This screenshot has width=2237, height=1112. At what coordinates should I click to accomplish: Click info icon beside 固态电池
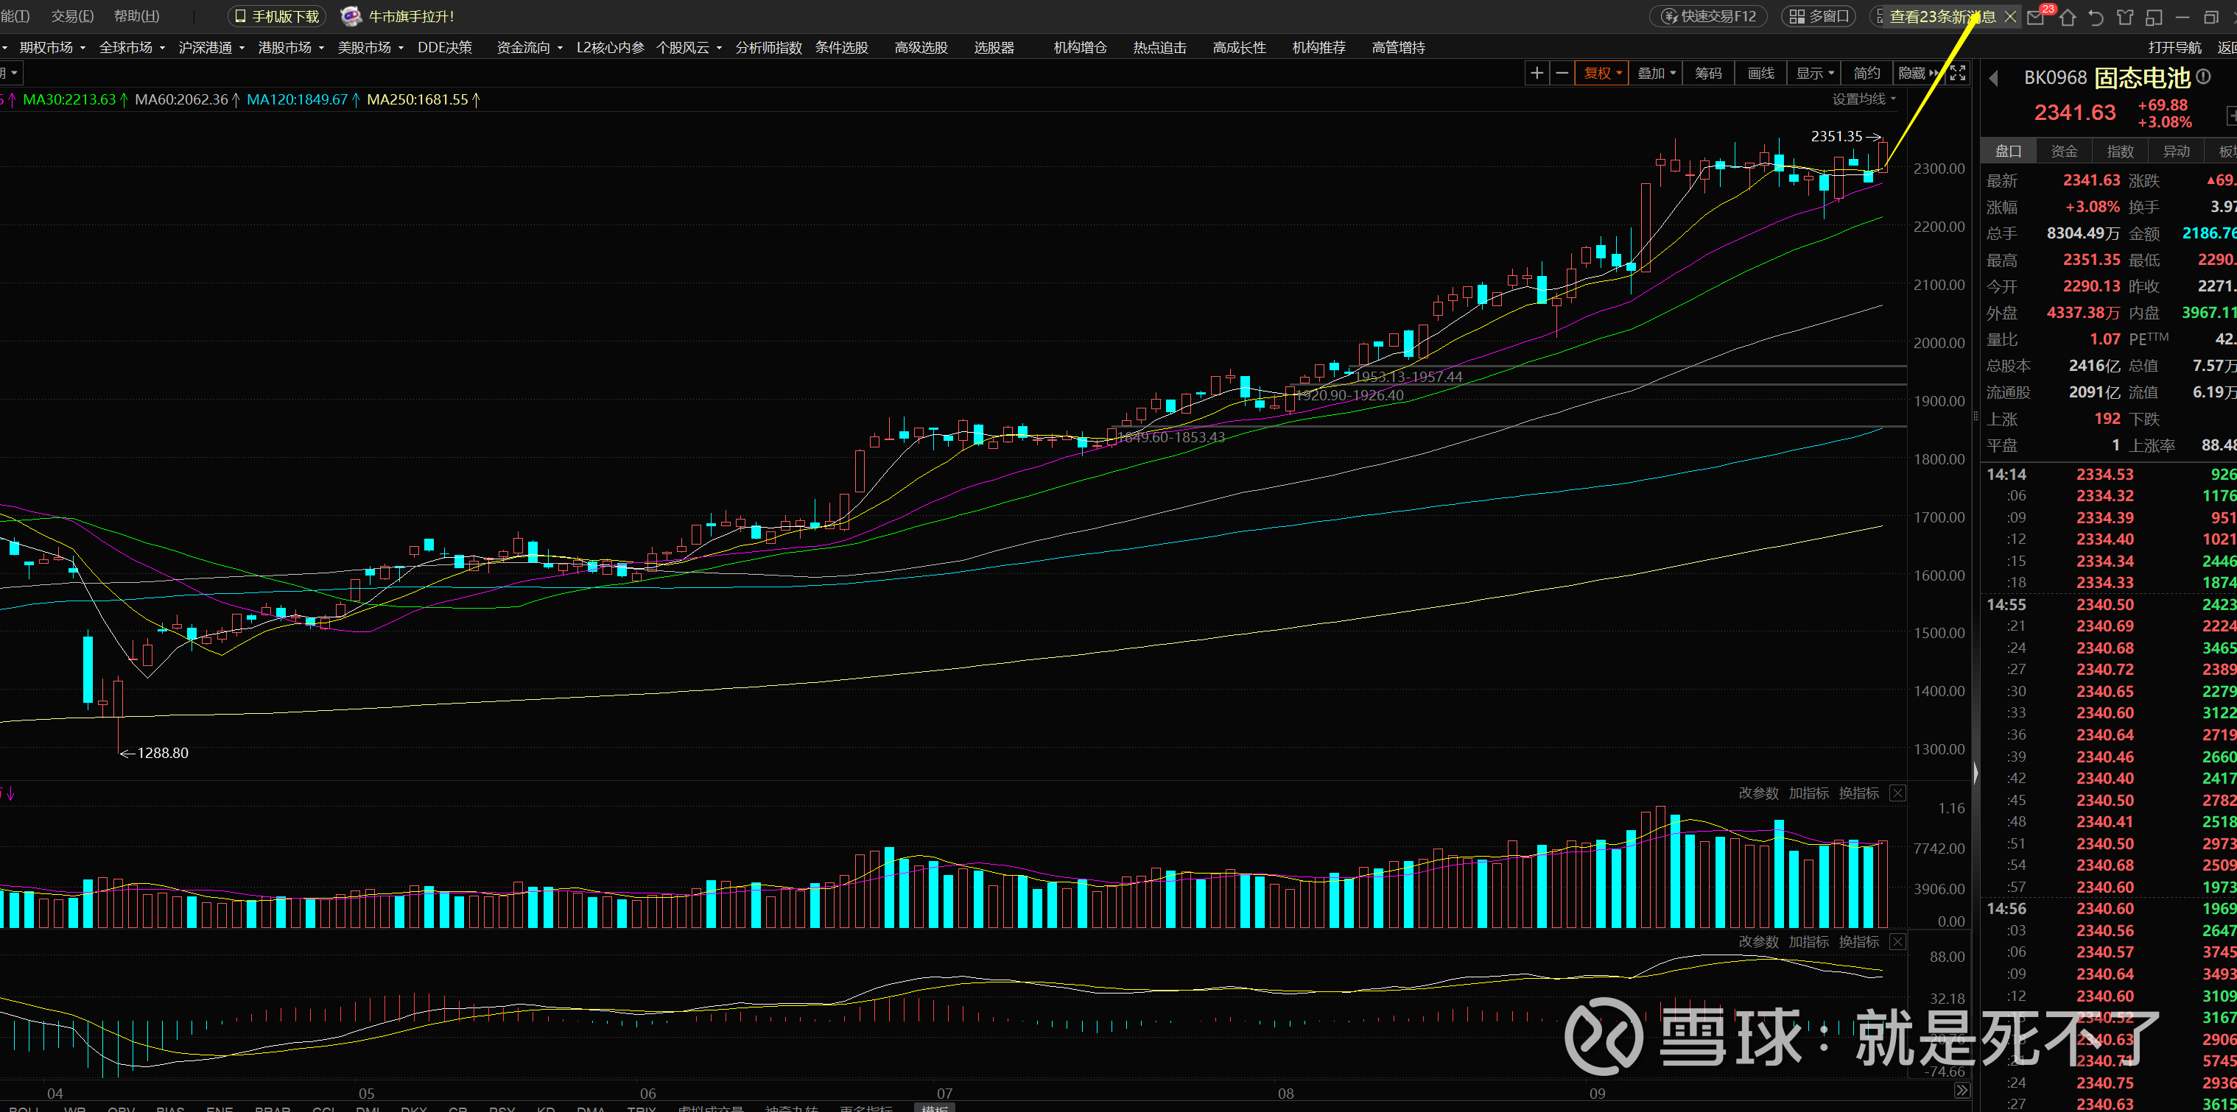tap(2204, 77)
